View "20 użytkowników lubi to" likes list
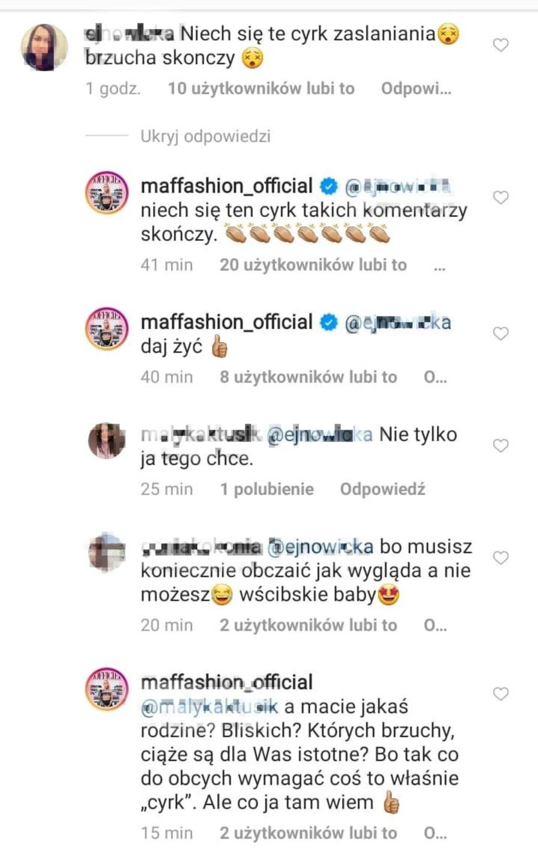Viewport: 538px width, 865px height. pyautogui.click(x=313, y=265)
